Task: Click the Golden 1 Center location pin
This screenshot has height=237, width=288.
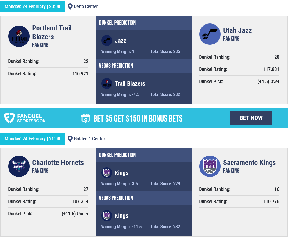Action: click(70, 139)
